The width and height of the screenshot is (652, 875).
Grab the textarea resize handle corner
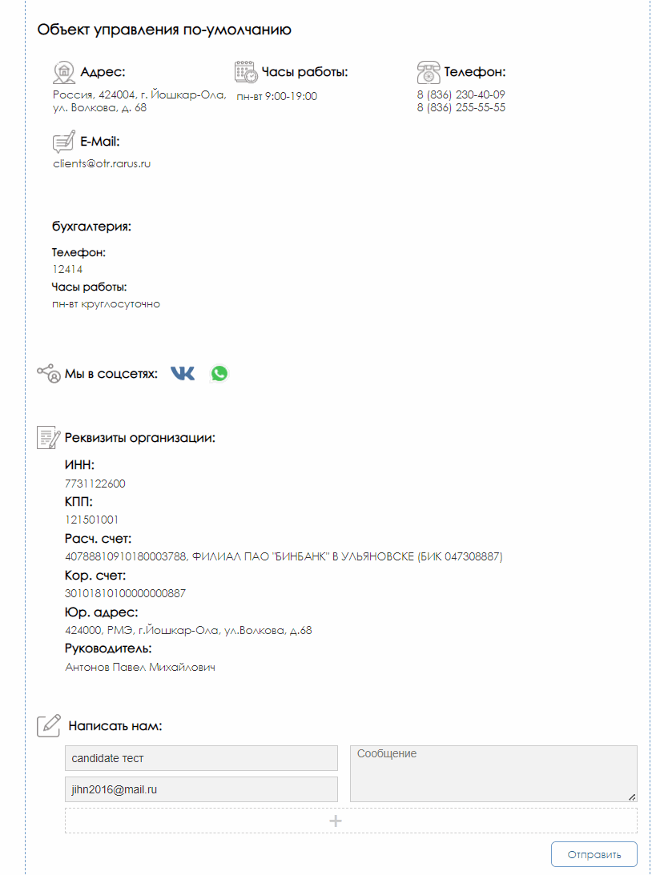[632, 797]
